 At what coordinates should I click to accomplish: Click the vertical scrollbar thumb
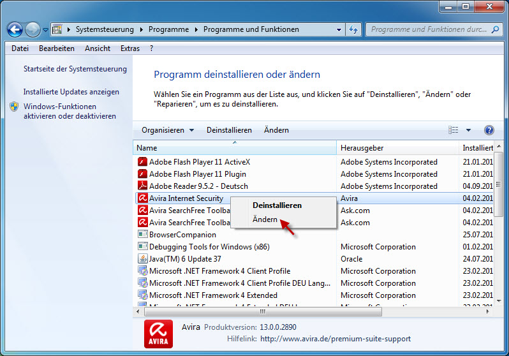(499, 184)
